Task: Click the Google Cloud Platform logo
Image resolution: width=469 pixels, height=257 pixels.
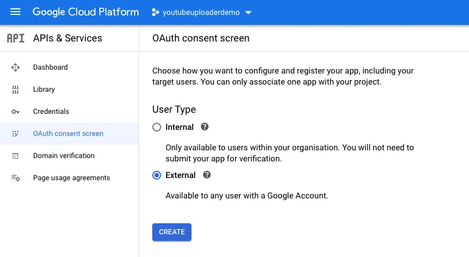Action: tap(86, 12)
